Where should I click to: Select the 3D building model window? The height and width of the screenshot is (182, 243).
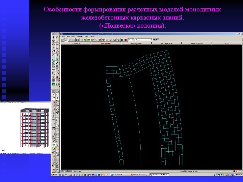pyautogui.click(x=25, y=128)
